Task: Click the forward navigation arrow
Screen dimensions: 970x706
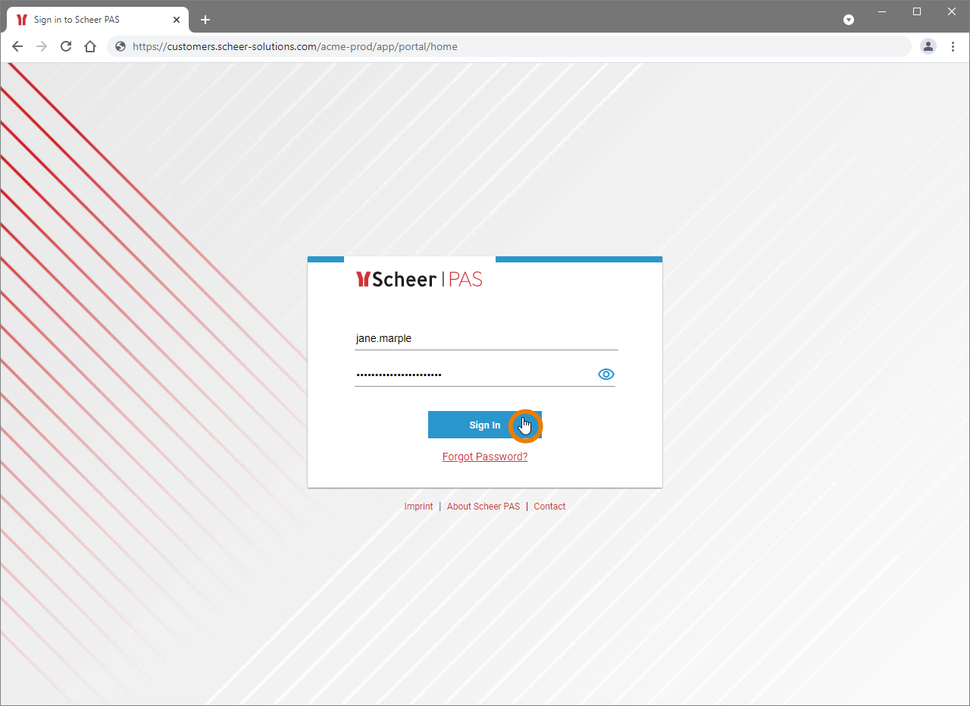Action: [x=42, y=46]
